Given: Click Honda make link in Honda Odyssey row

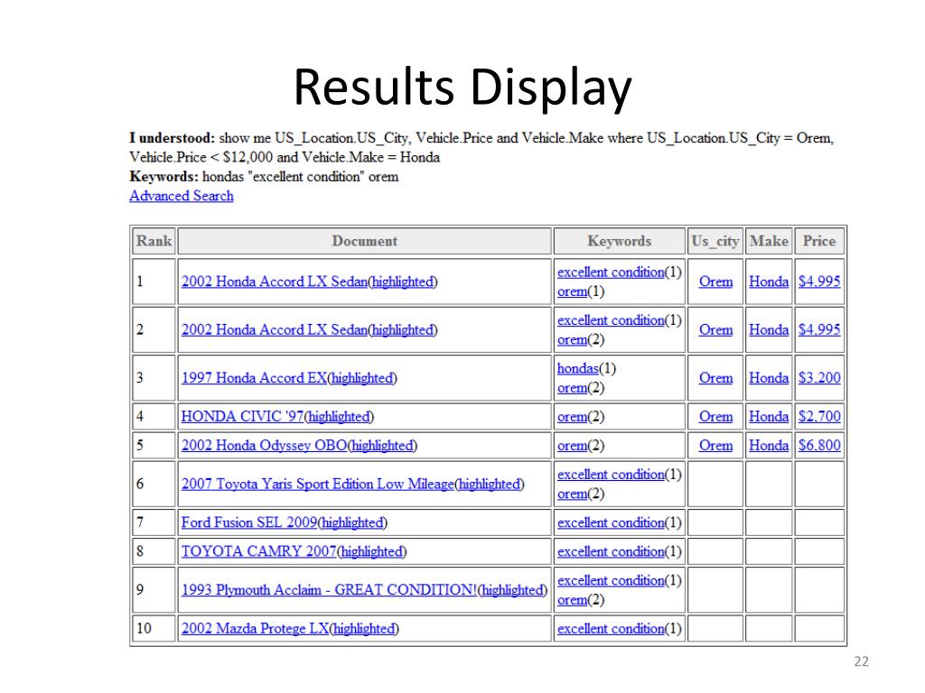Looking at the screenshot, I should click(x=769, y=446).
